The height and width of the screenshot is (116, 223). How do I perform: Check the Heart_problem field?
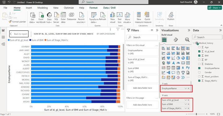199,76
